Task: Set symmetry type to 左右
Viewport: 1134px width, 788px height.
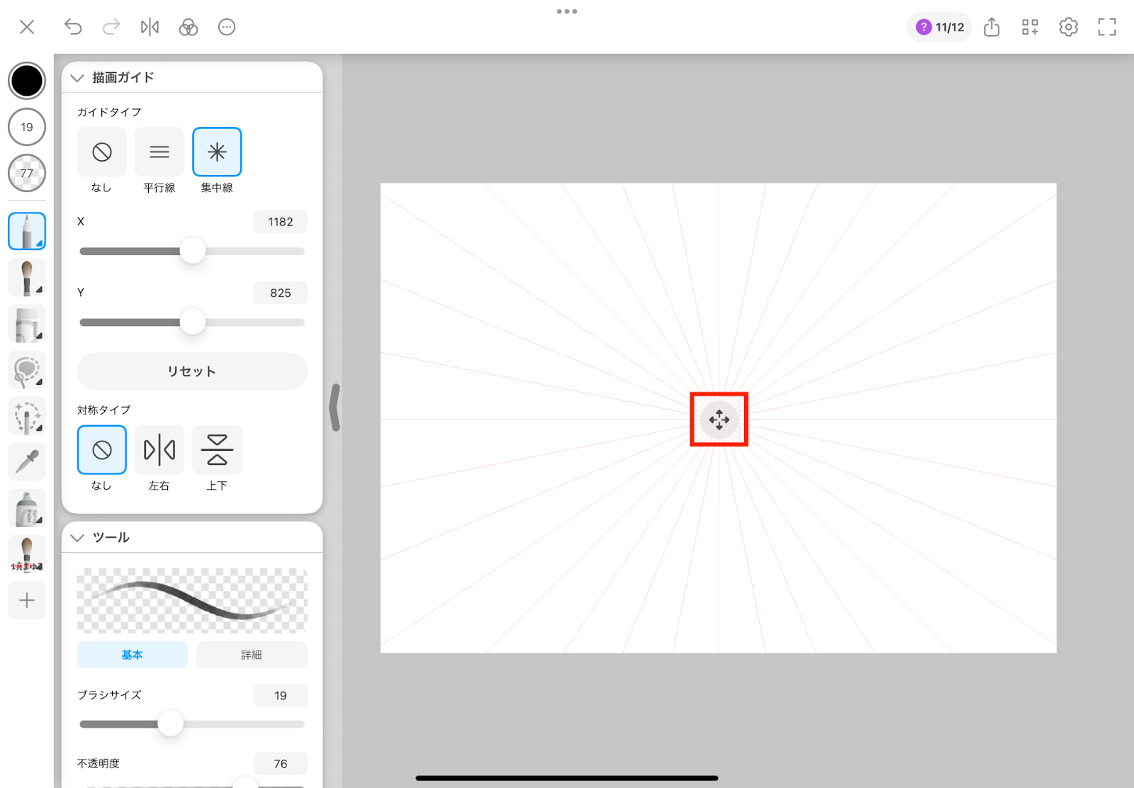Action: pyautogui.click(x=159, y=450)
